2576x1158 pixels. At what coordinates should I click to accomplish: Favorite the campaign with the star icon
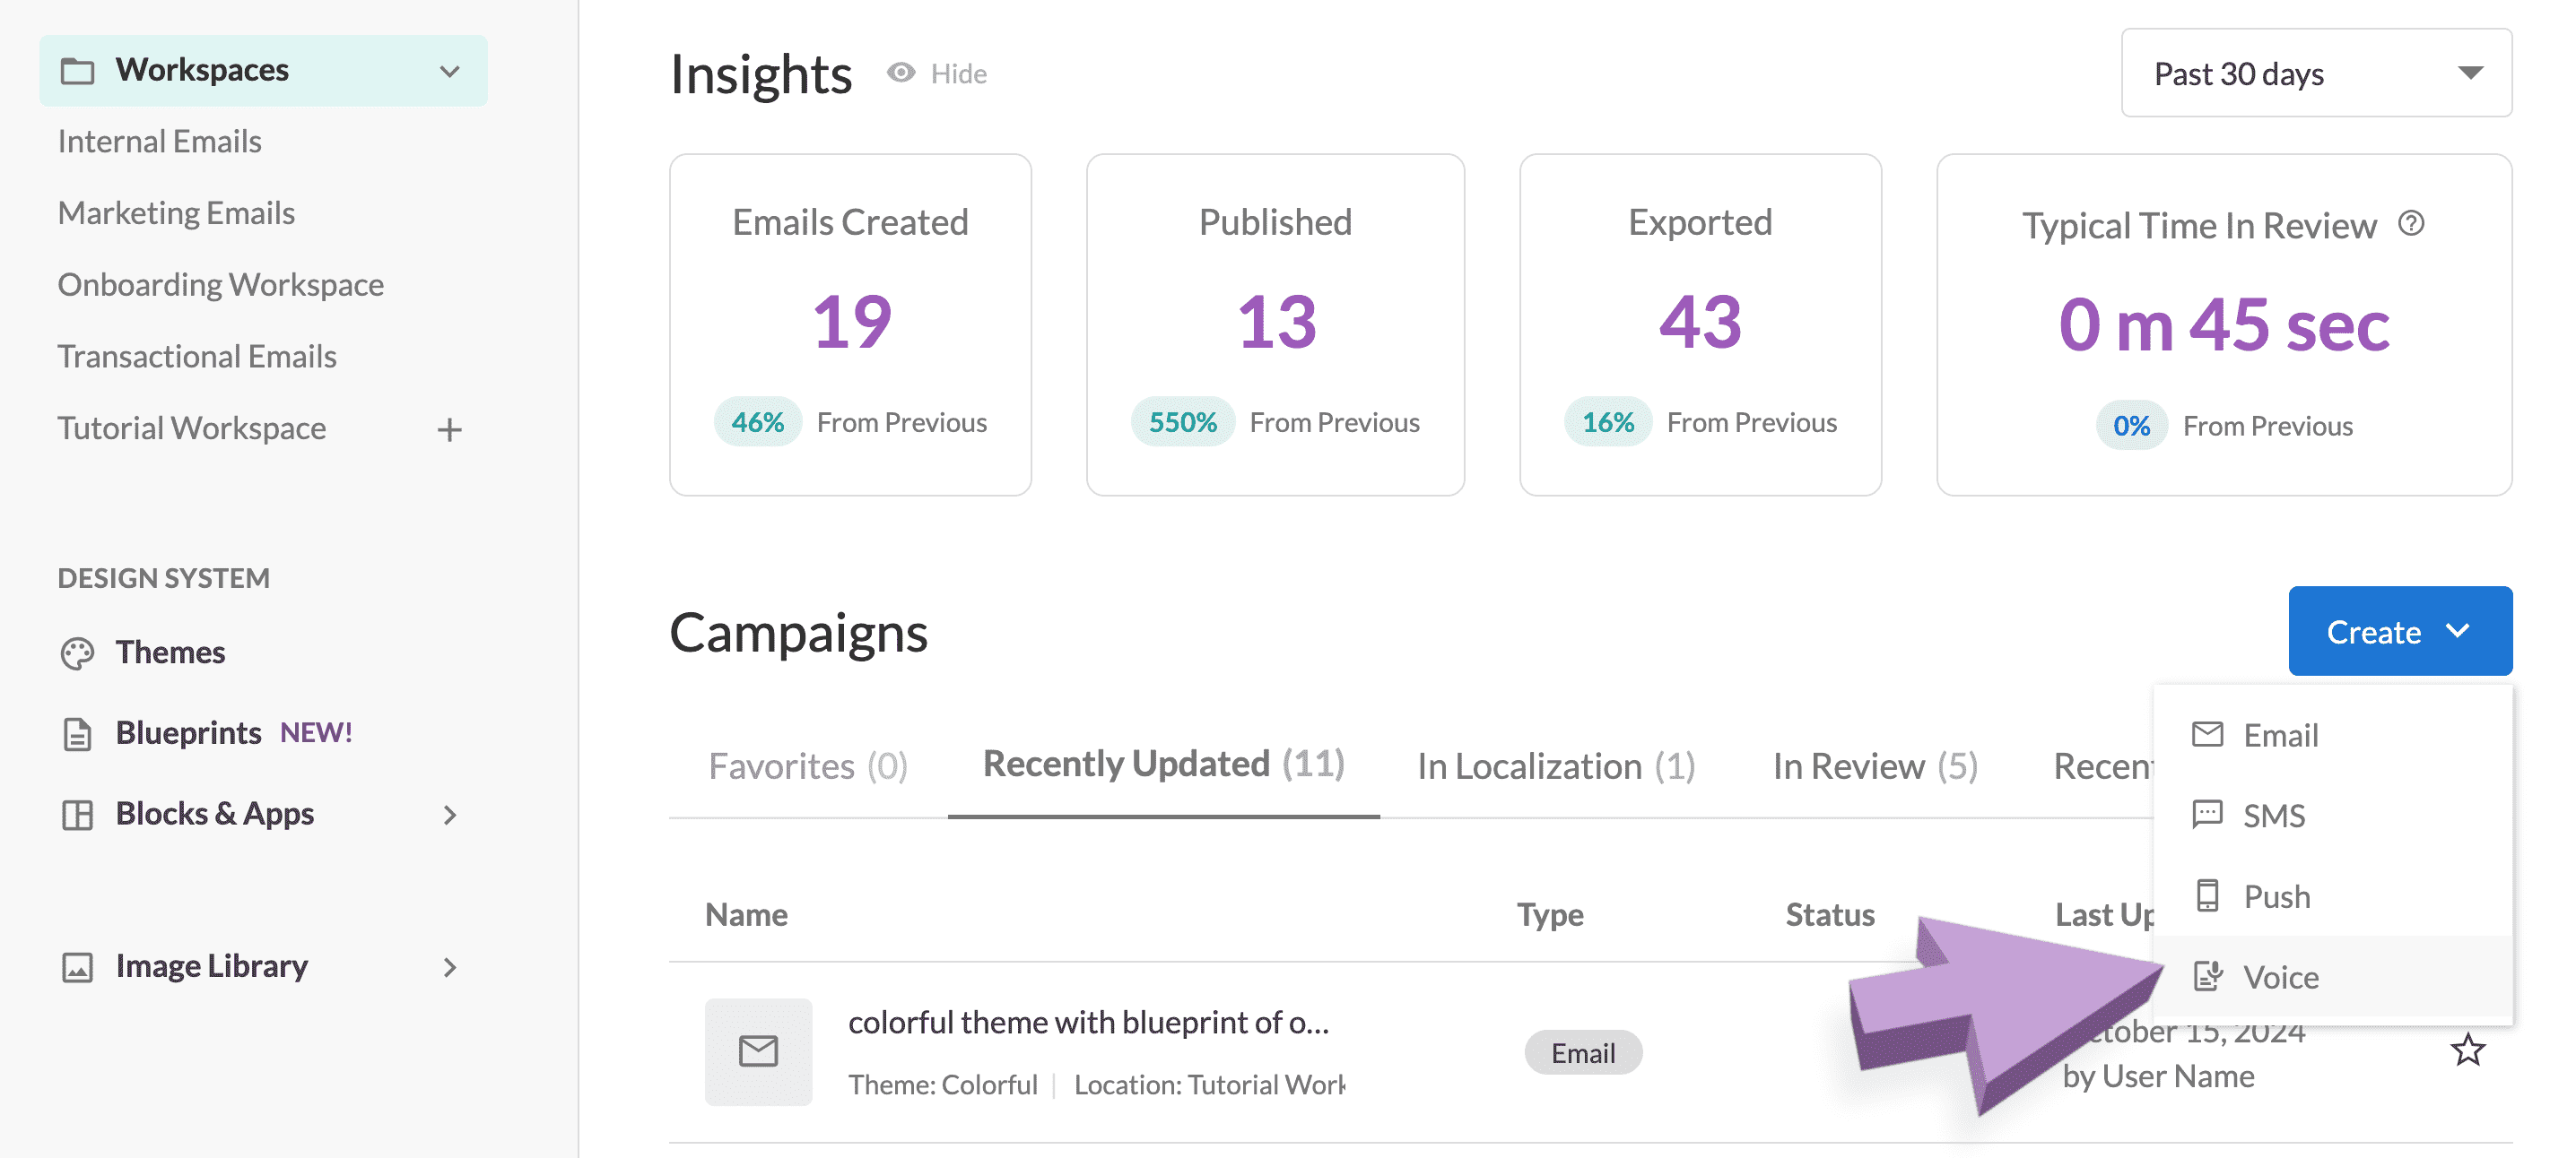2467,1050
